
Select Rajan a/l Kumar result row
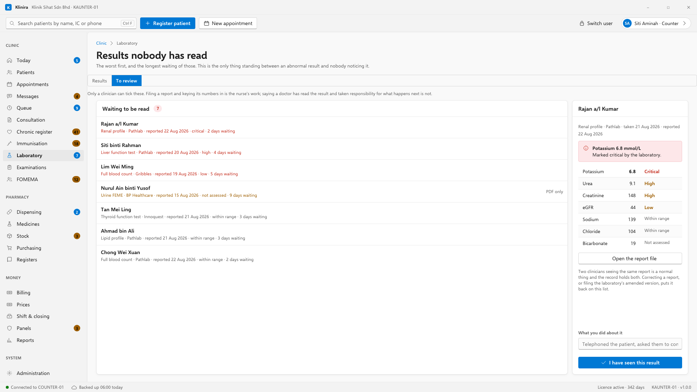(x=332, y=127)
